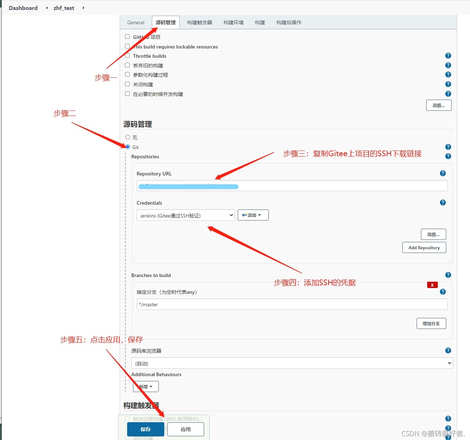
Task: Open help icon beside Git radio option
Action: tap(448, 147)
